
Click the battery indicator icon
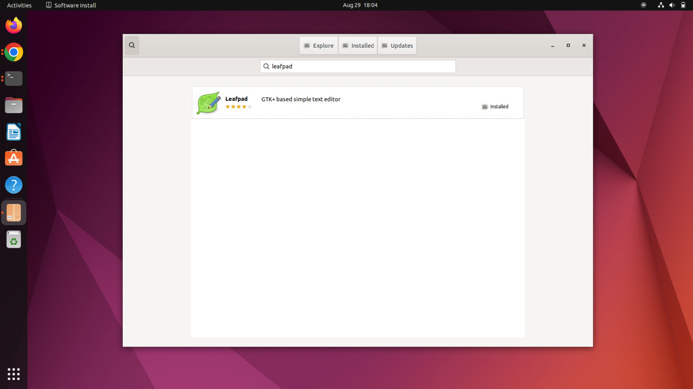click(683, 5)
